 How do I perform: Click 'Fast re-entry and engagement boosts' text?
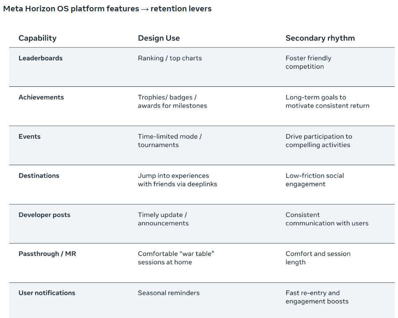coord(317,297)
